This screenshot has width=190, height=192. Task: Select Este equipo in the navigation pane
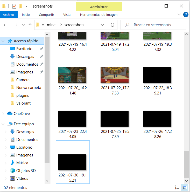click(24, 124)
